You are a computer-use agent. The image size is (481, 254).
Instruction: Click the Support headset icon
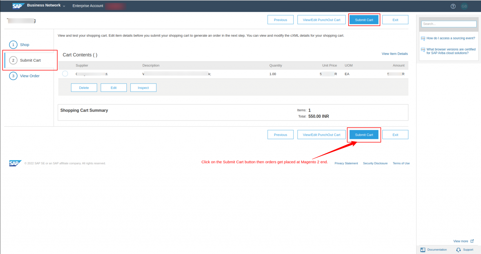[458, 250]
